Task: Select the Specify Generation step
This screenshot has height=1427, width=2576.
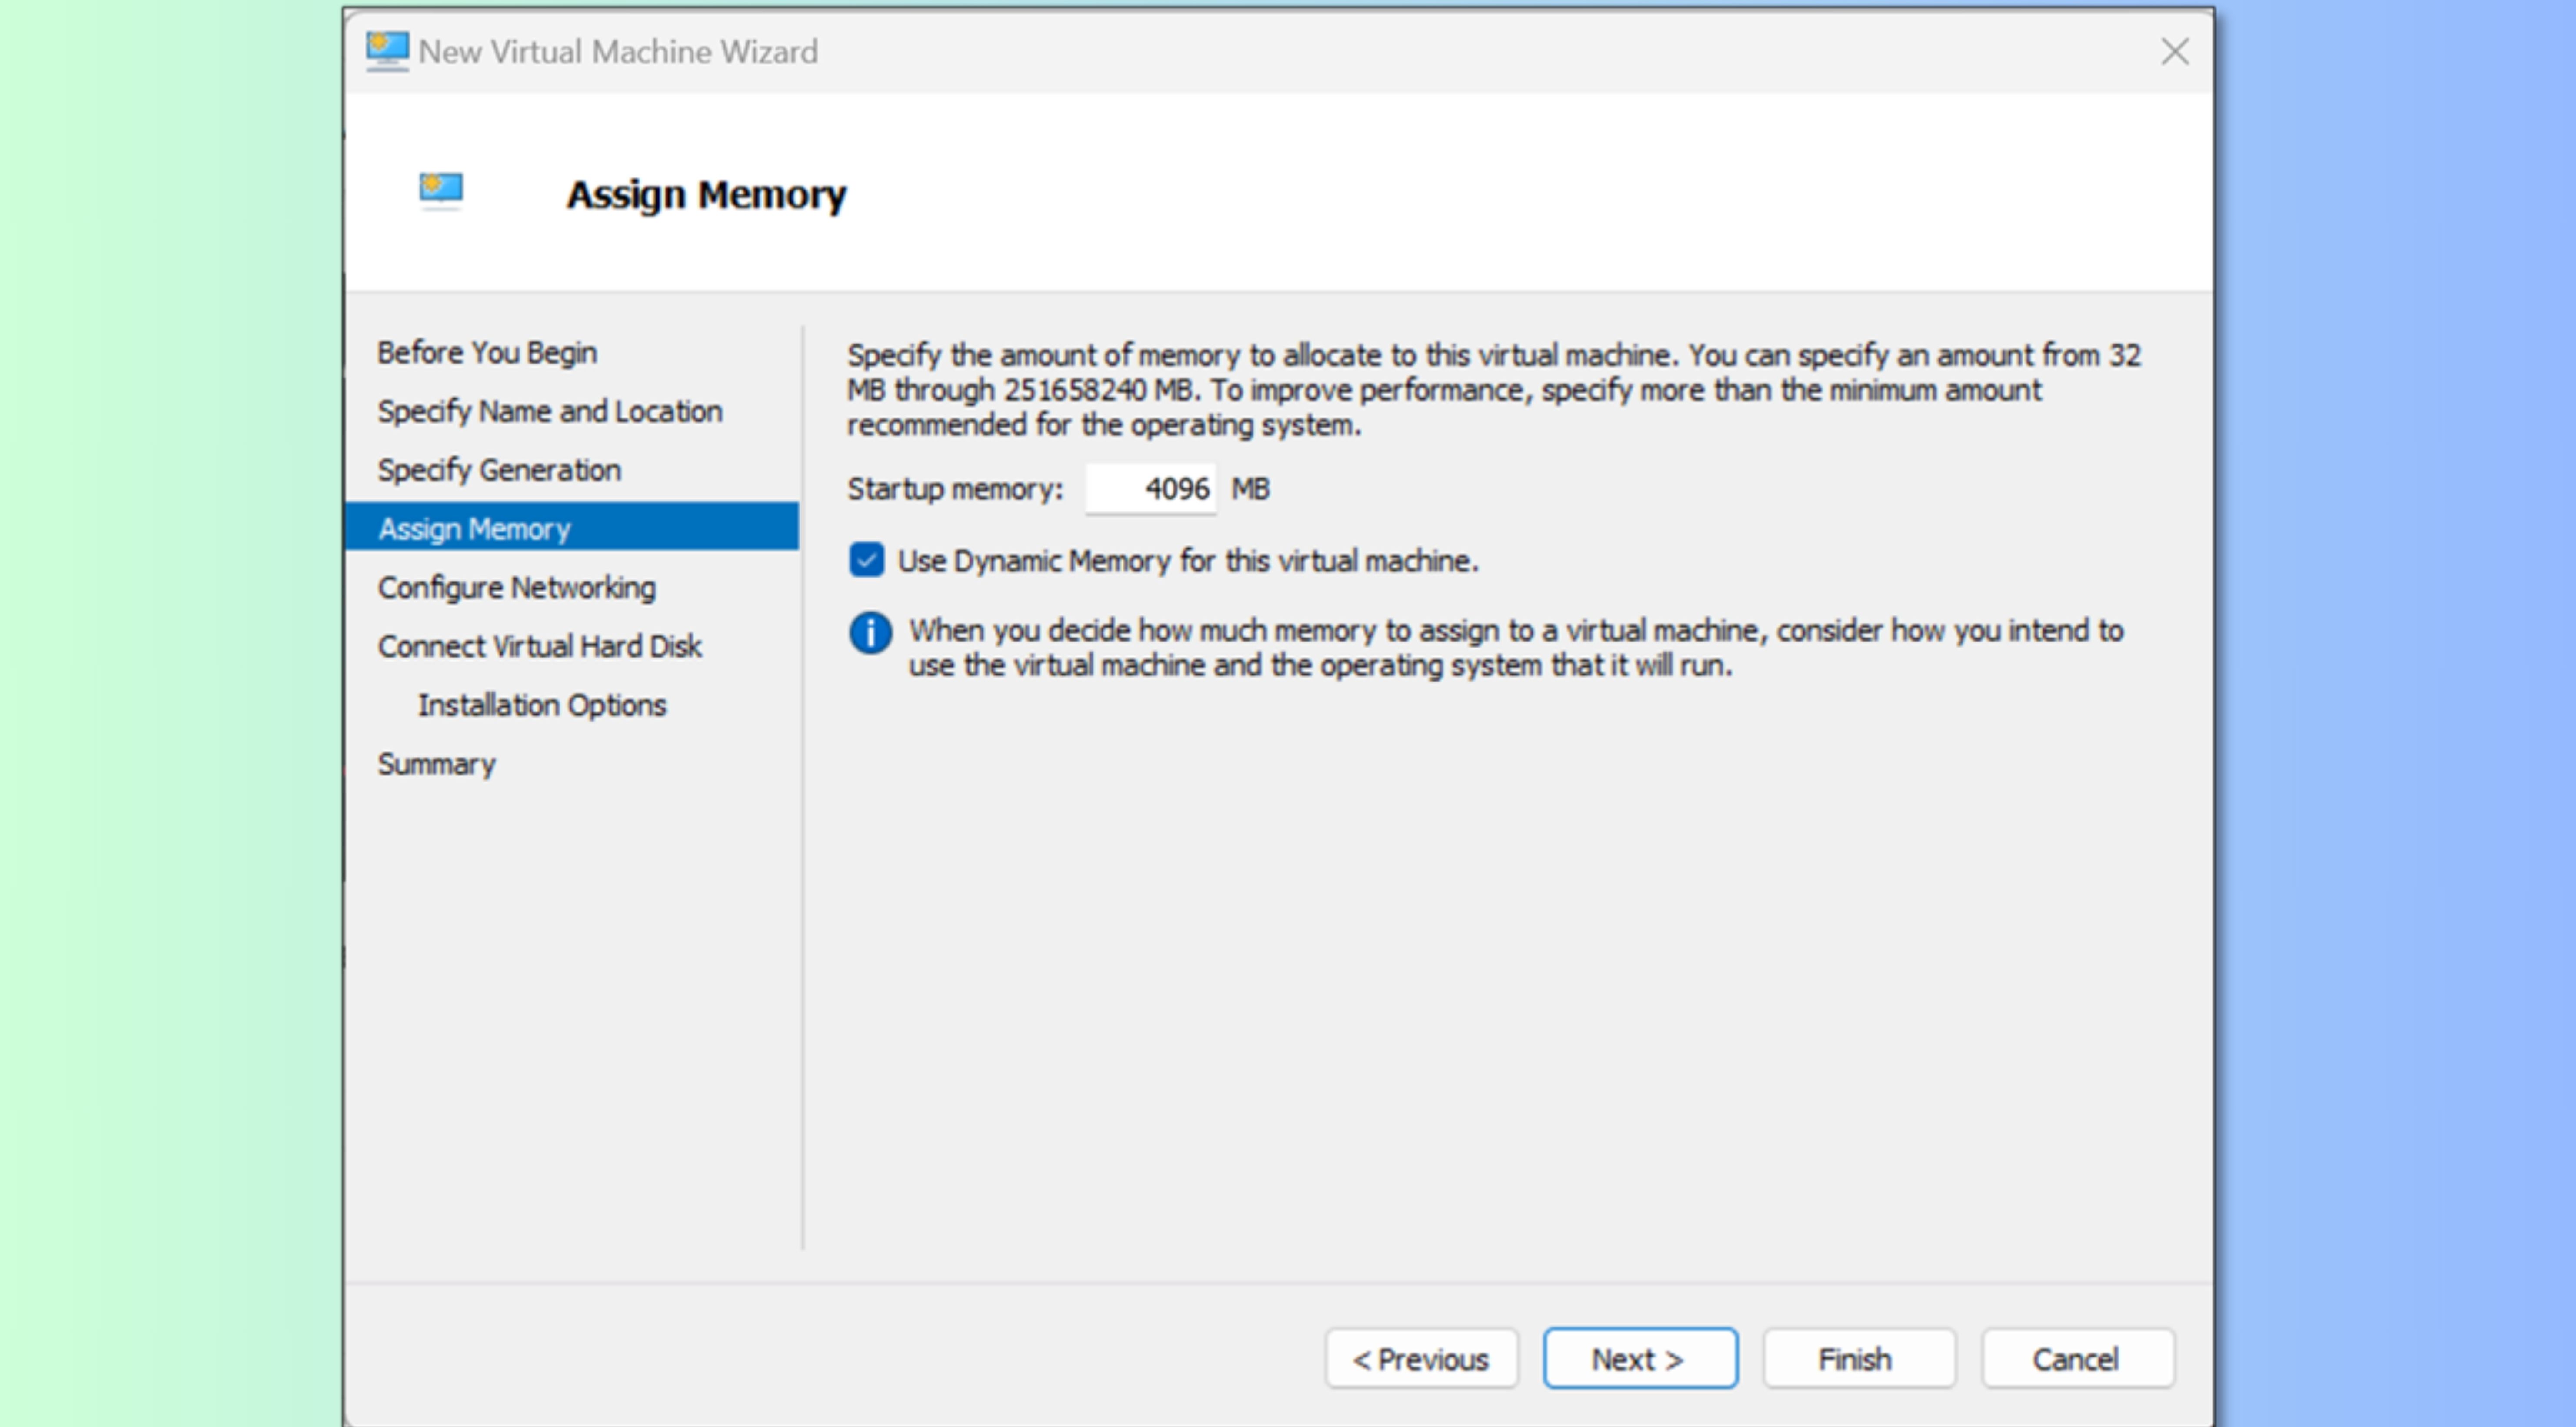Action: pos(499,470)
